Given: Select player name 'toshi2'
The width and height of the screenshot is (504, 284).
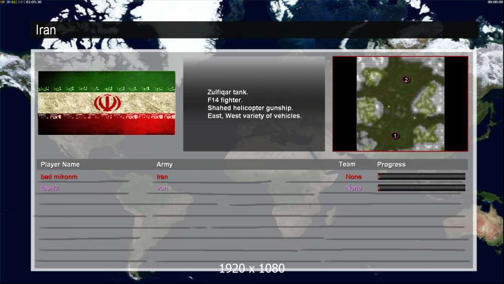Looking at the screenshot, I should pyautogui.click(x=50, y=188).
